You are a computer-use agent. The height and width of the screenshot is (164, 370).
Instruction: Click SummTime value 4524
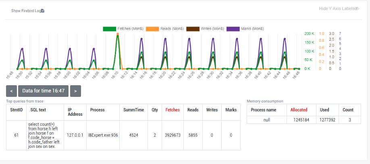pyautogui.click(x=133, y=135)
